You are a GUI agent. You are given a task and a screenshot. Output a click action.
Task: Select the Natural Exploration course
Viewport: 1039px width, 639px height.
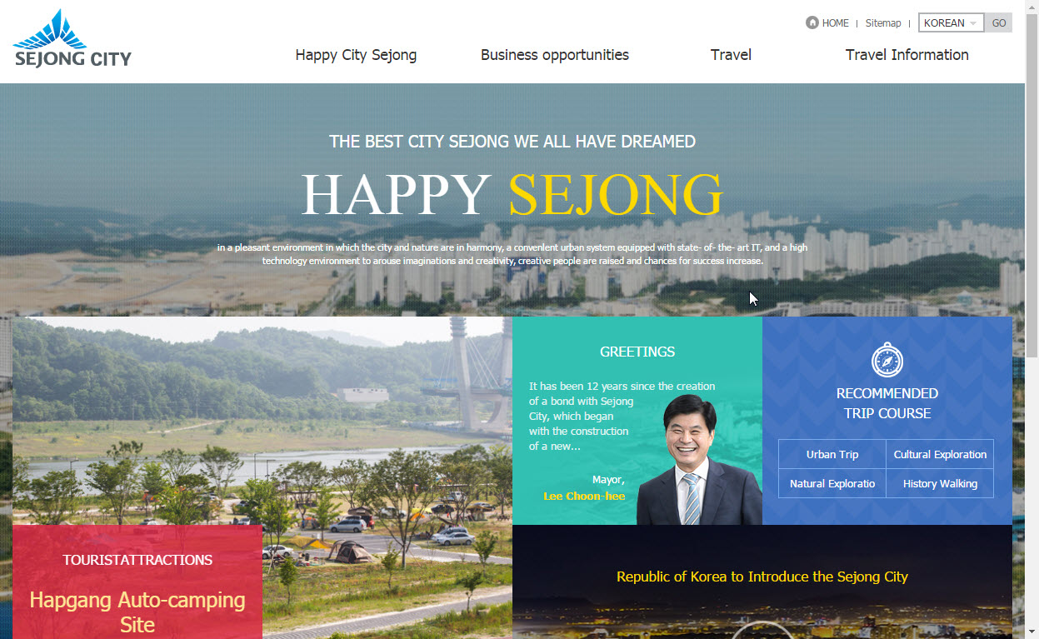click(x=832, y=483)
